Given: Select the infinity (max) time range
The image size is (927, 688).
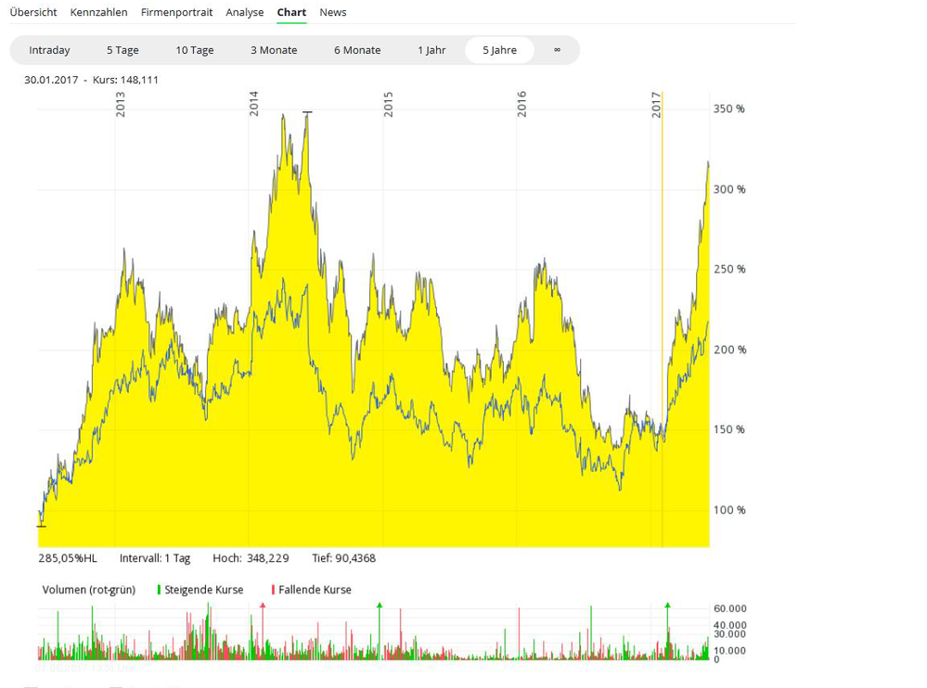Looking at the screenshot, I should 557,50.
